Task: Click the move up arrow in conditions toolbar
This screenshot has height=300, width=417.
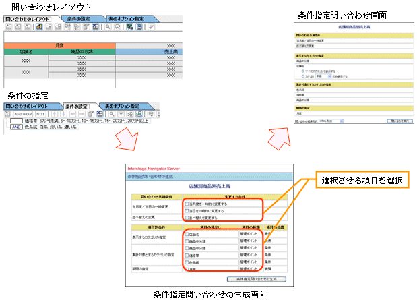Action: point(54,115)
